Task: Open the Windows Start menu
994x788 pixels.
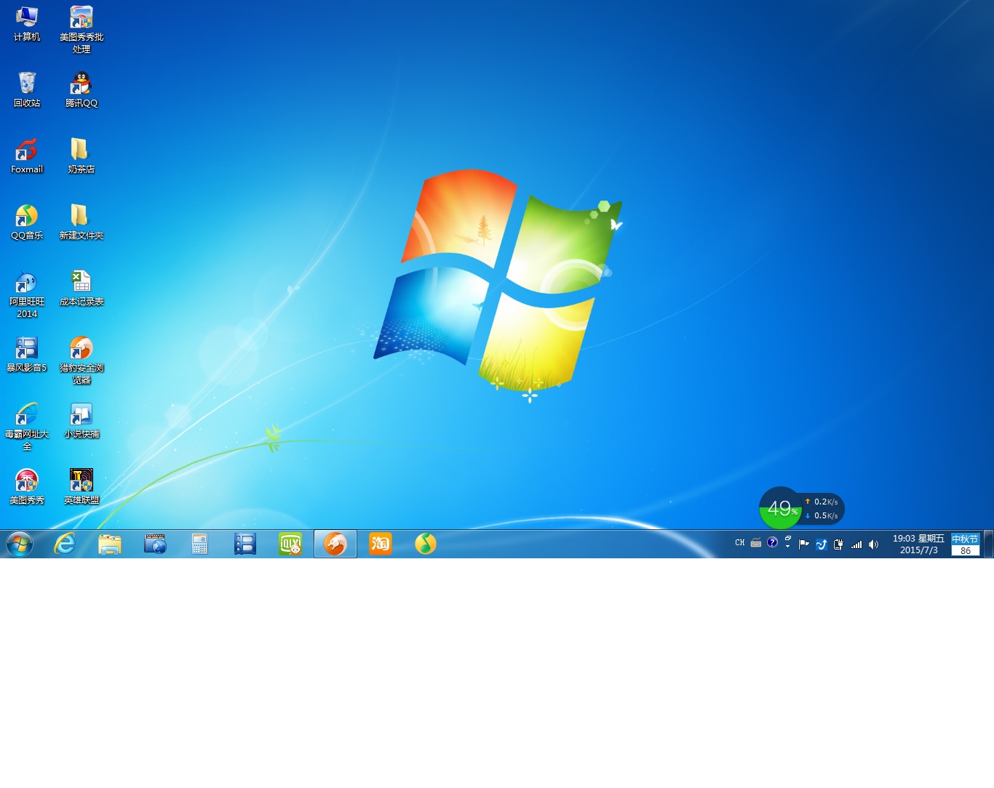Action: pyautogui.click(x=20, y=544)
